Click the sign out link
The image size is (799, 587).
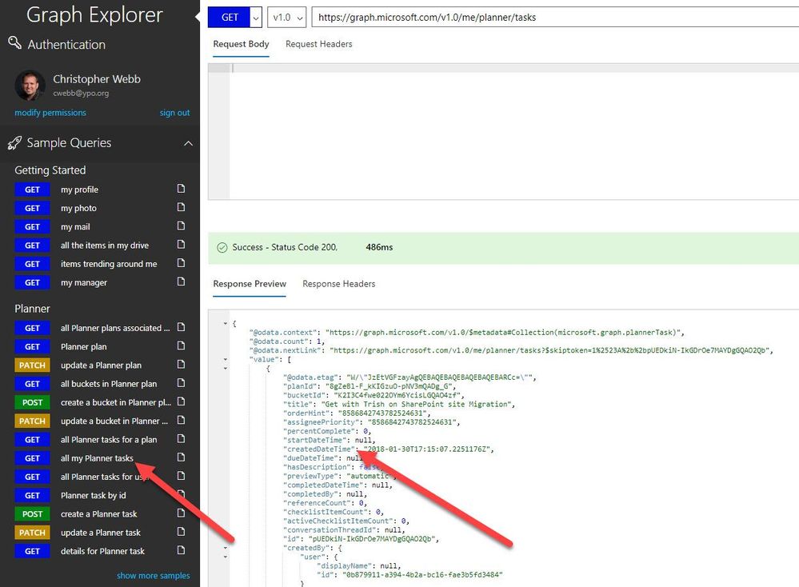(175, 113)
